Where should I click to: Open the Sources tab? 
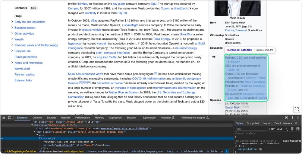pyautogui.click(x=51, y=118)
